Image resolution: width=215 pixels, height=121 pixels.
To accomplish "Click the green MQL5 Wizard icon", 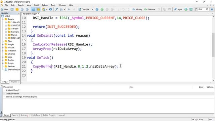I will 186,9.
